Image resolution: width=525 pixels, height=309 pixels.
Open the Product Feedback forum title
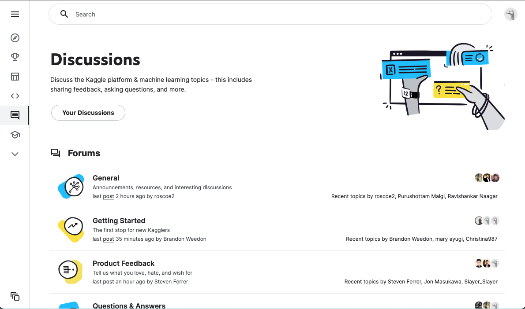point(124,264)
